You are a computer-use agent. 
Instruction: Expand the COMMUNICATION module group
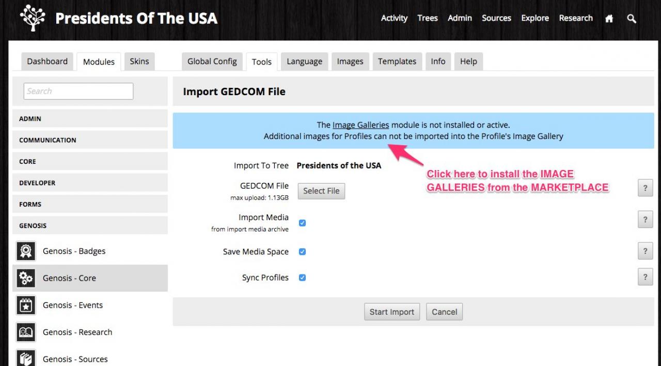(x=90, y=140)
